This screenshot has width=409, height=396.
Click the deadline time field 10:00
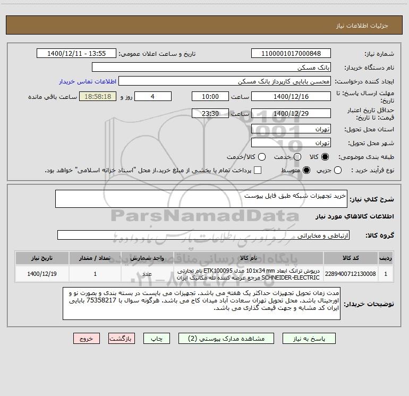tap(210, 96)
